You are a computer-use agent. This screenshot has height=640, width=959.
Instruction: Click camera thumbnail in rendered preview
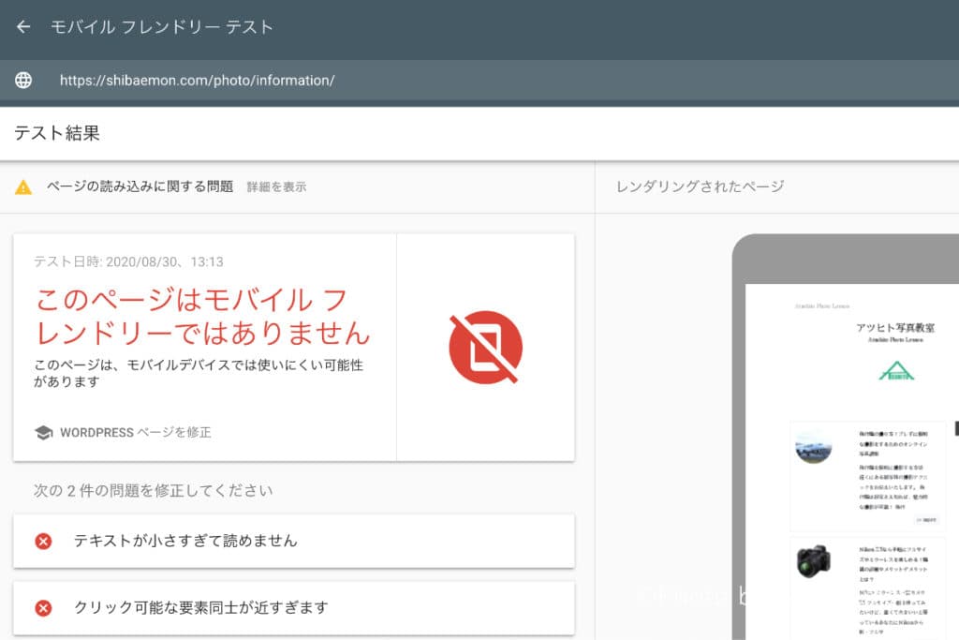[814, 561]
